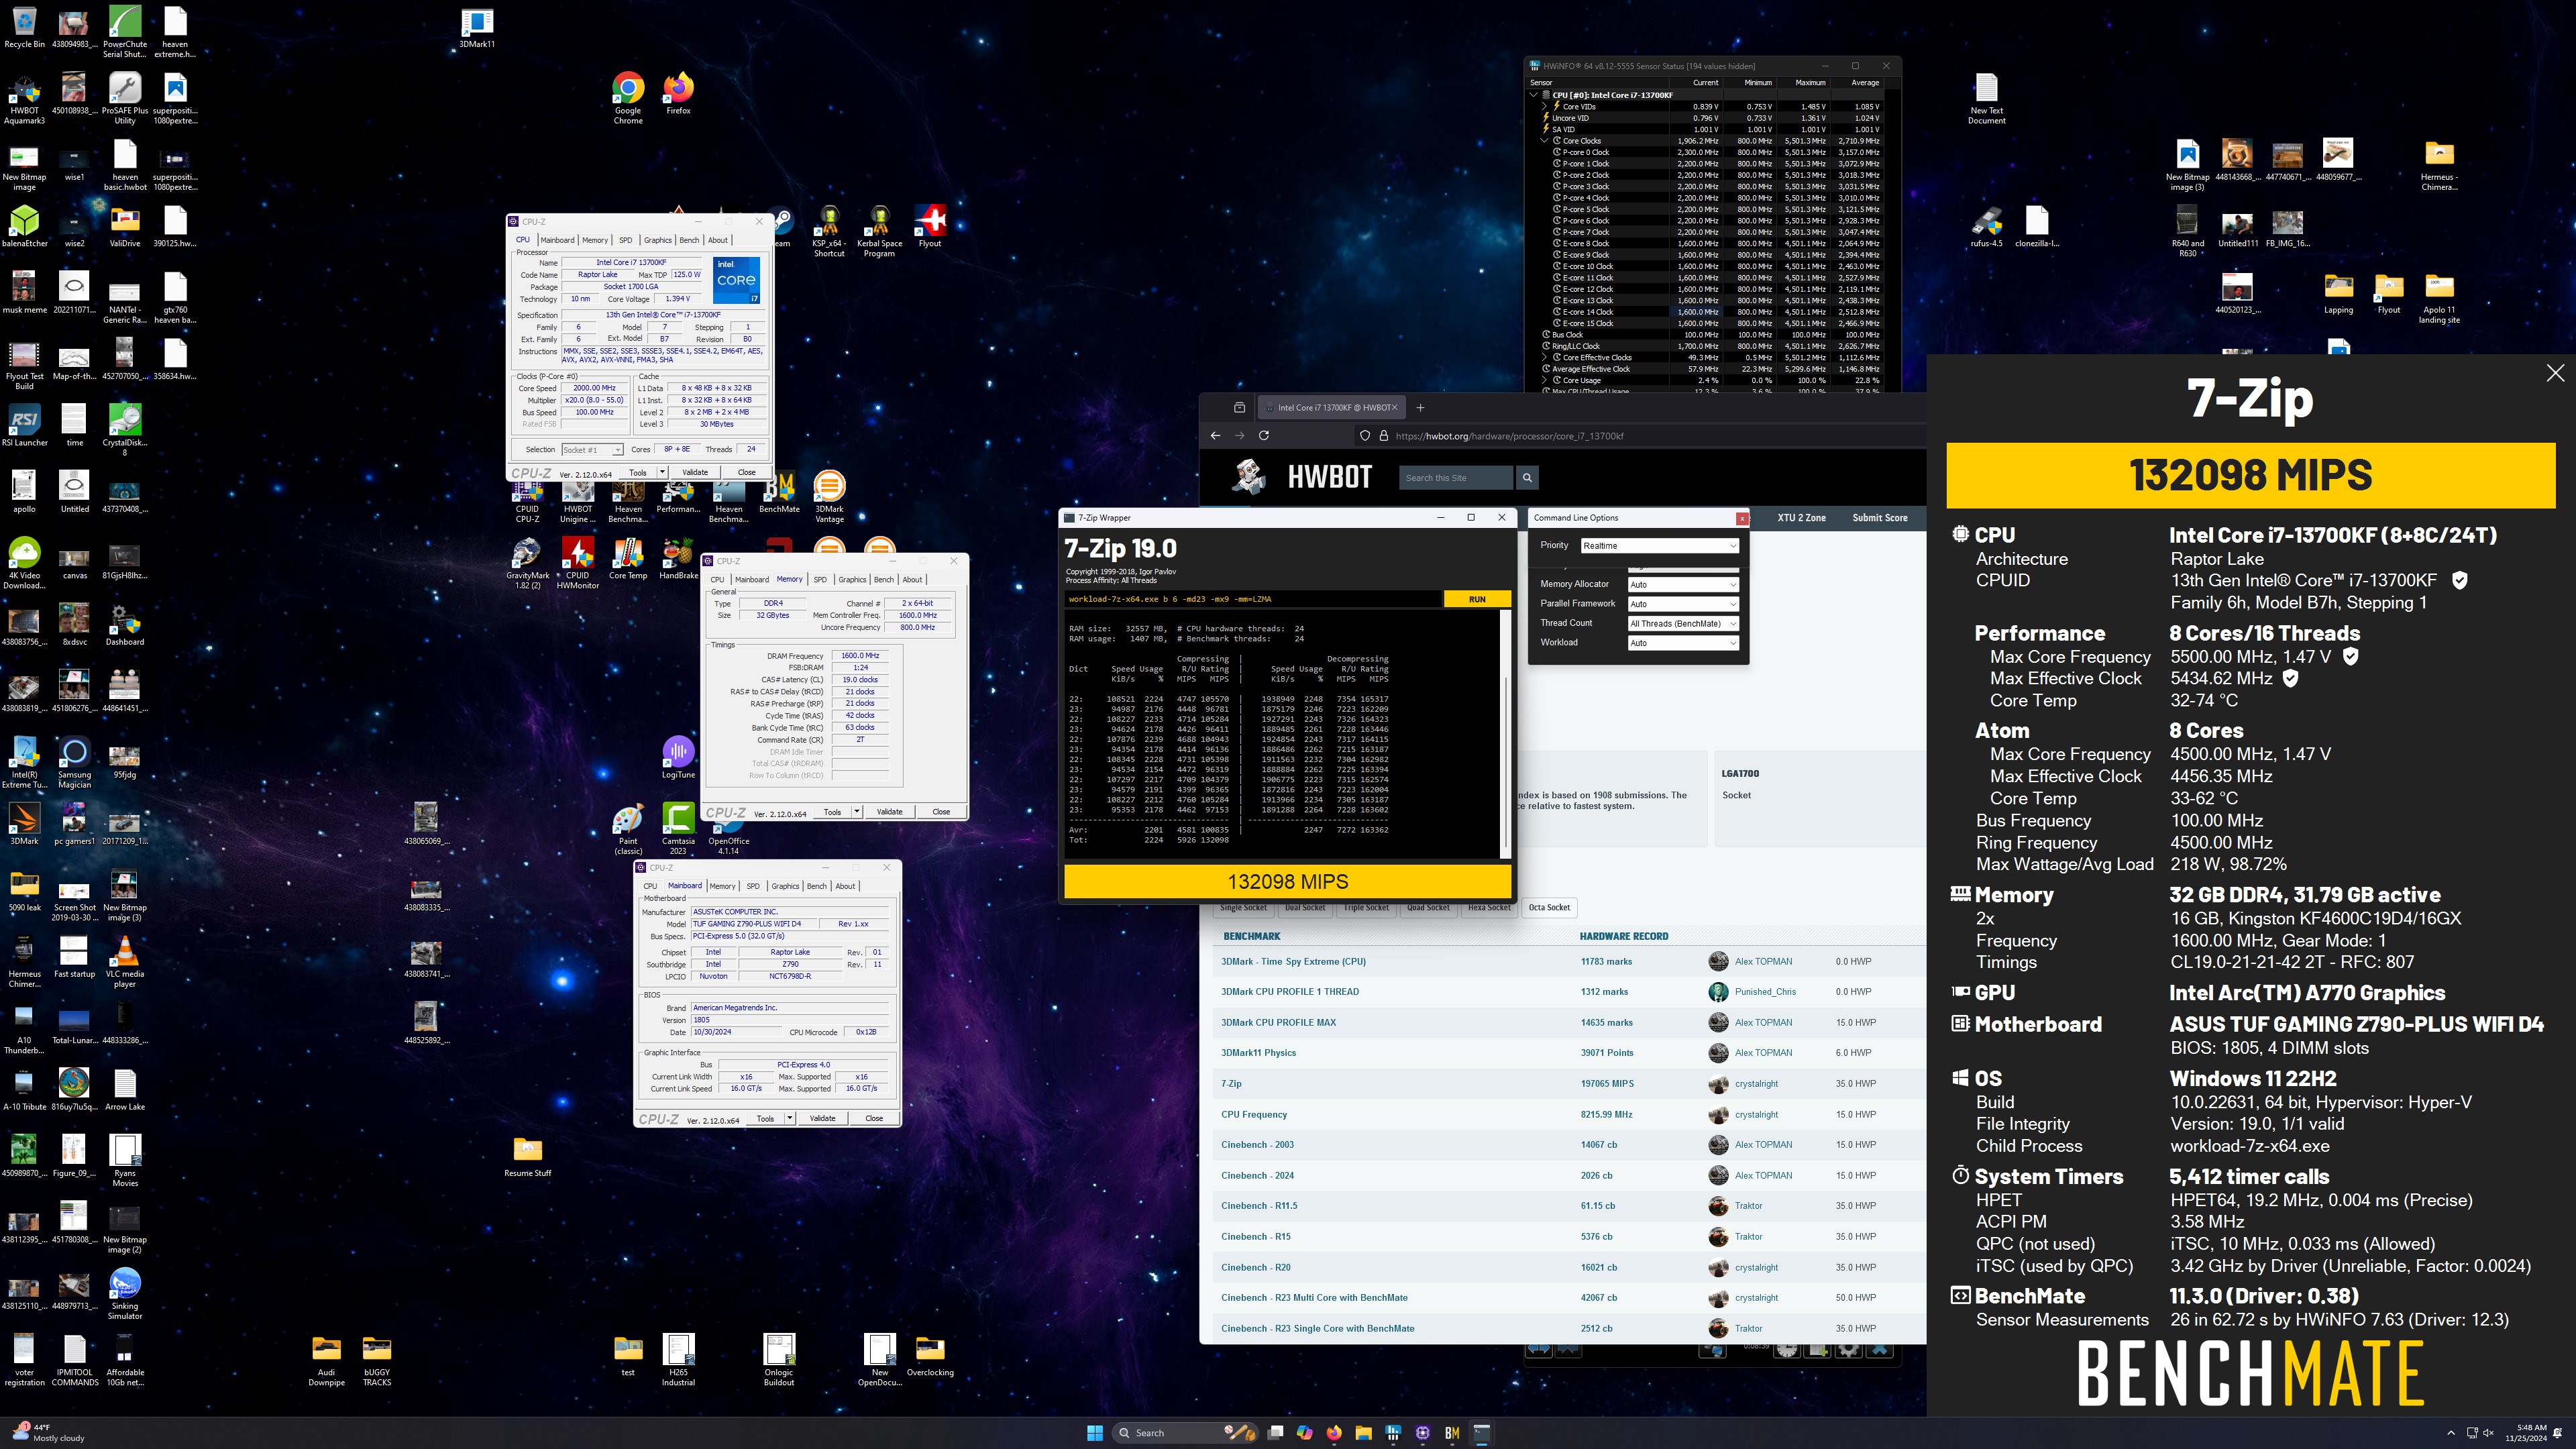Reload the HWBOT browser page
2576x1449 pixels.
click(x=1264, y=436)
